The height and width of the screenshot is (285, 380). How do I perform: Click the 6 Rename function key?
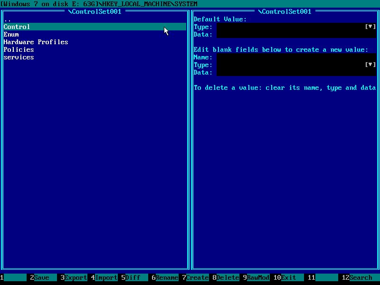165,277
